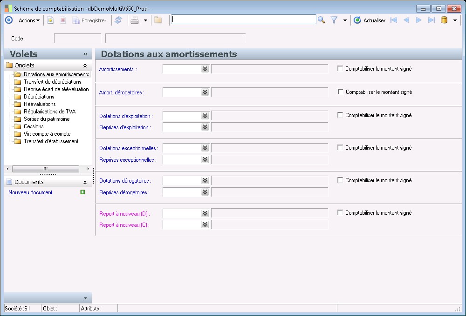
Task: Open the Amortissements combo box
Action: point(205,69)
